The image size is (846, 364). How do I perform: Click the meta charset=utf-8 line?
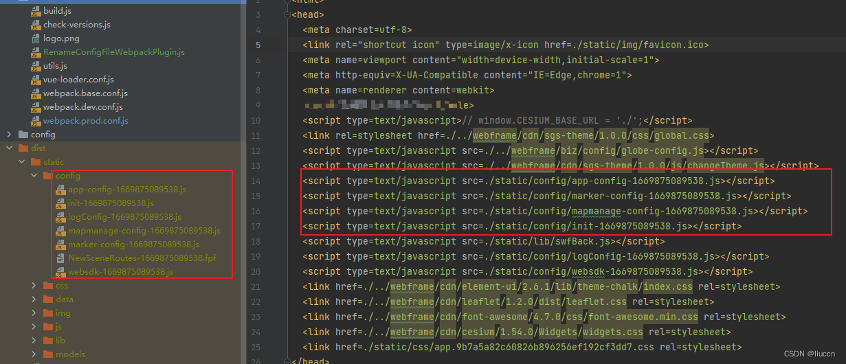(x=357, y=30)
